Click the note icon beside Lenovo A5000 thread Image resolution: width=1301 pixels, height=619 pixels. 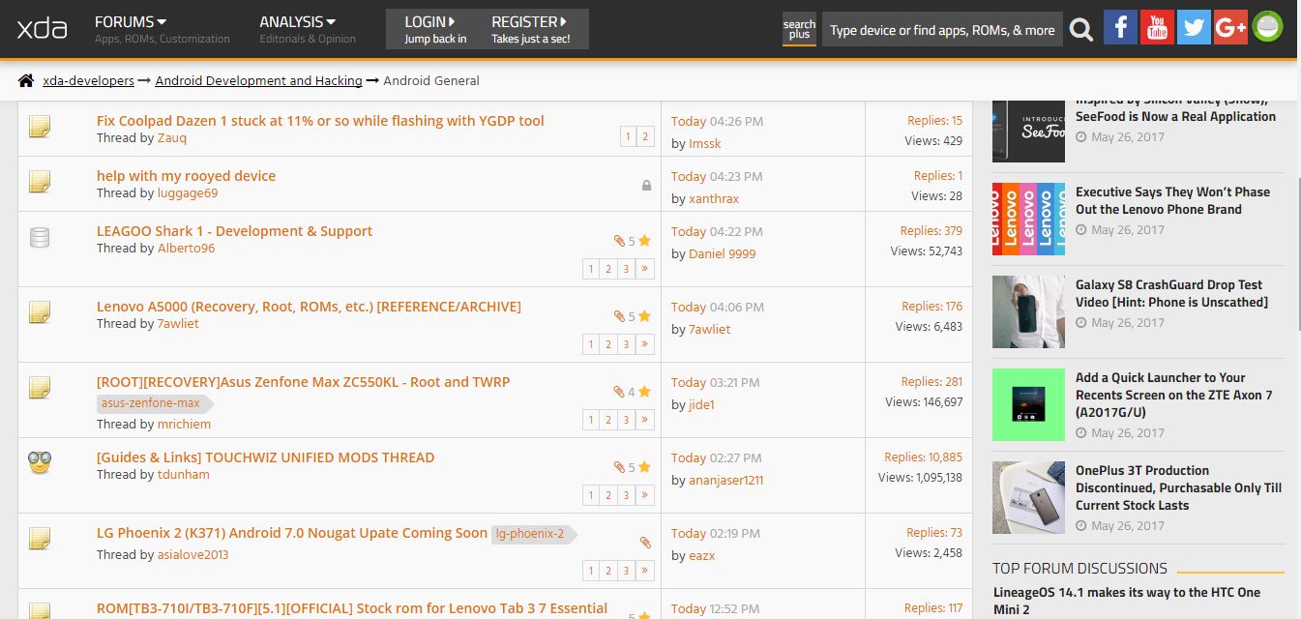tap(40, 311)
